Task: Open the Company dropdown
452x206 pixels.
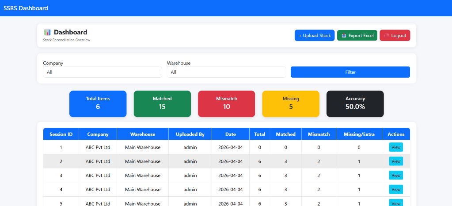Action: (102, 72)
